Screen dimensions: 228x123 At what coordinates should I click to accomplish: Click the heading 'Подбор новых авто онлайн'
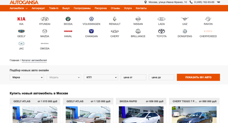click(x=29, y=70)
